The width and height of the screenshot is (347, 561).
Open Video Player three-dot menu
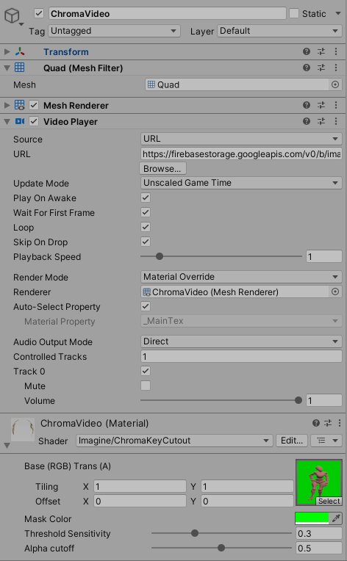pyautogui.click(x=336, y=121)
